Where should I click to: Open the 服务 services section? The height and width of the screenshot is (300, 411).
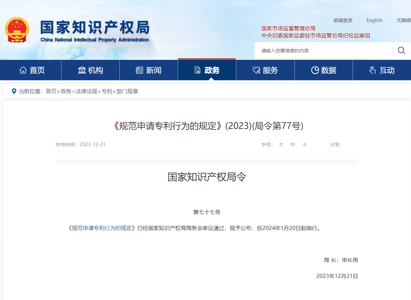click(x=265, y=70)
